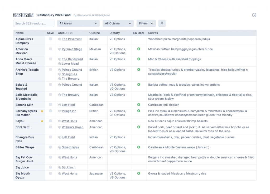Tick the Save checkbox for Banana Skin
The image size is (270, 194).
click(50, 105)
